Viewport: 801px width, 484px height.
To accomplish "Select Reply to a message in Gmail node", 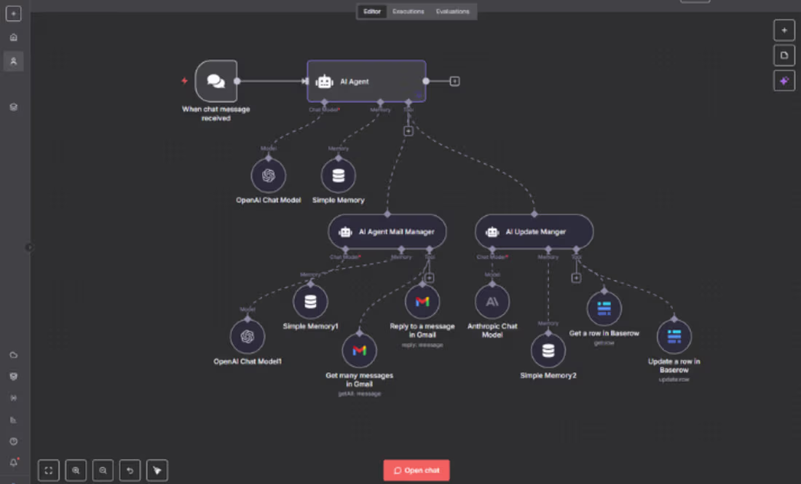I will (422, 302).
